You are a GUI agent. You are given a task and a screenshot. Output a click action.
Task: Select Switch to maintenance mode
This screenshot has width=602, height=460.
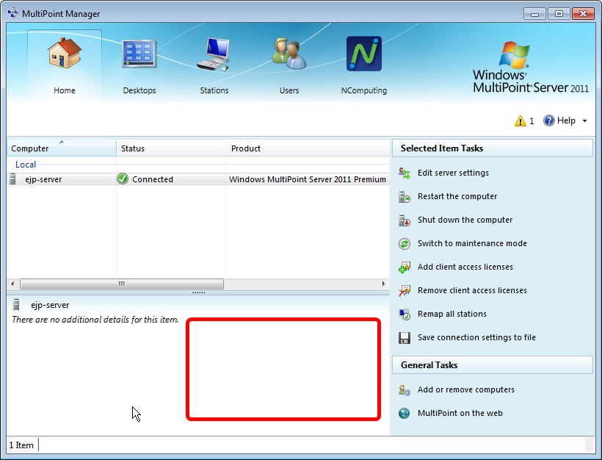(472, 243)
